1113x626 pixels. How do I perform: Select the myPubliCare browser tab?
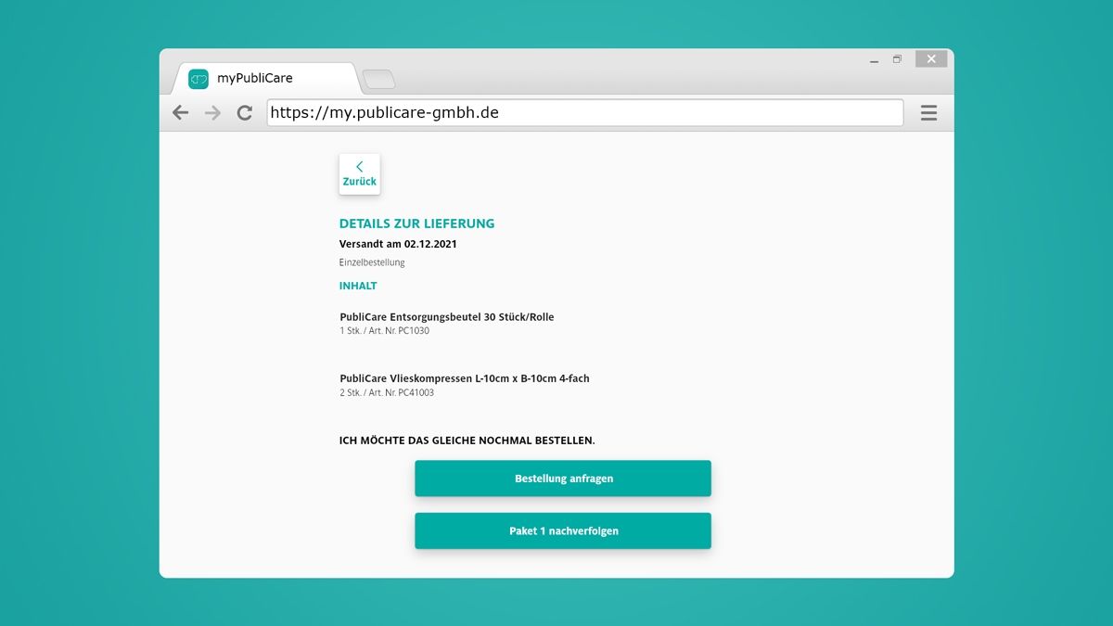coord(264,79)
